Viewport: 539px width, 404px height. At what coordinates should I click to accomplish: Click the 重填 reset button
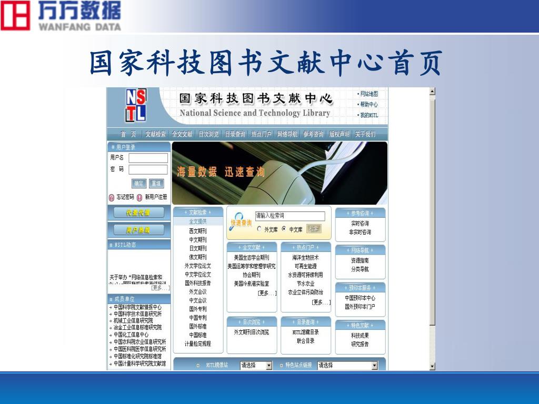(x=156, y=184)
